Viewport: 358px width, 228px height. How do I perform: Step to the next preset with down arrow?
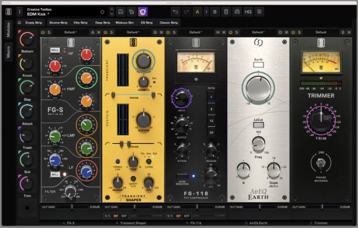(112, 14)
